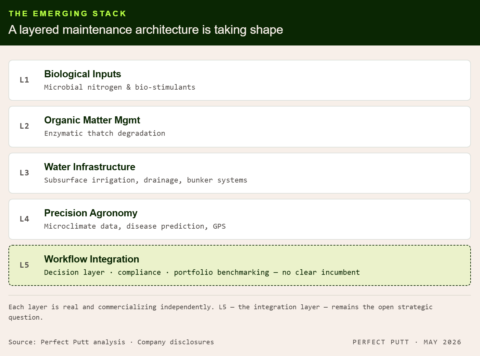Click Subsurface irrigation, drainage description
The width and height of the screenshot is (480, 356).
[145, 180]
